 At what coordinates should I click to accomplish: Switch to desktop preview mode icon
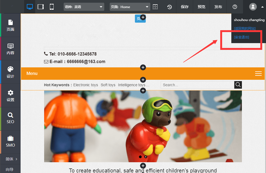pyautogui.click(x=30, y=7)
